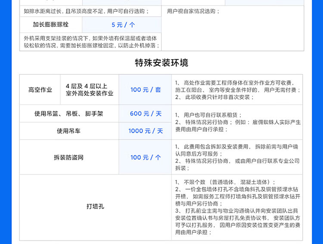
Task: Click the 100 元/个 price cell
Action: [146, 157]
